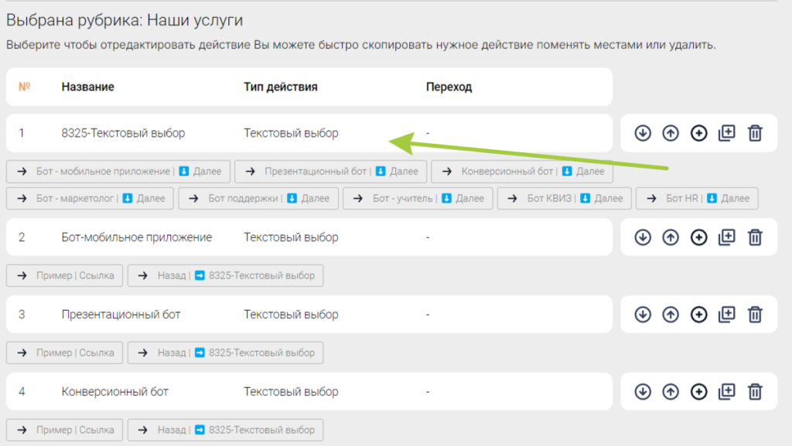Viewport: 792px width, 446px height.
Task: Duplicate the Конверсионный бот action
Action: pos(727,392)
